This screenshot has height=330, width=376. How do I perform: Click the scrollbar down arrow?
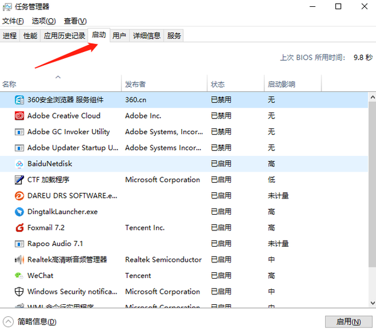(x=372, y=303)
